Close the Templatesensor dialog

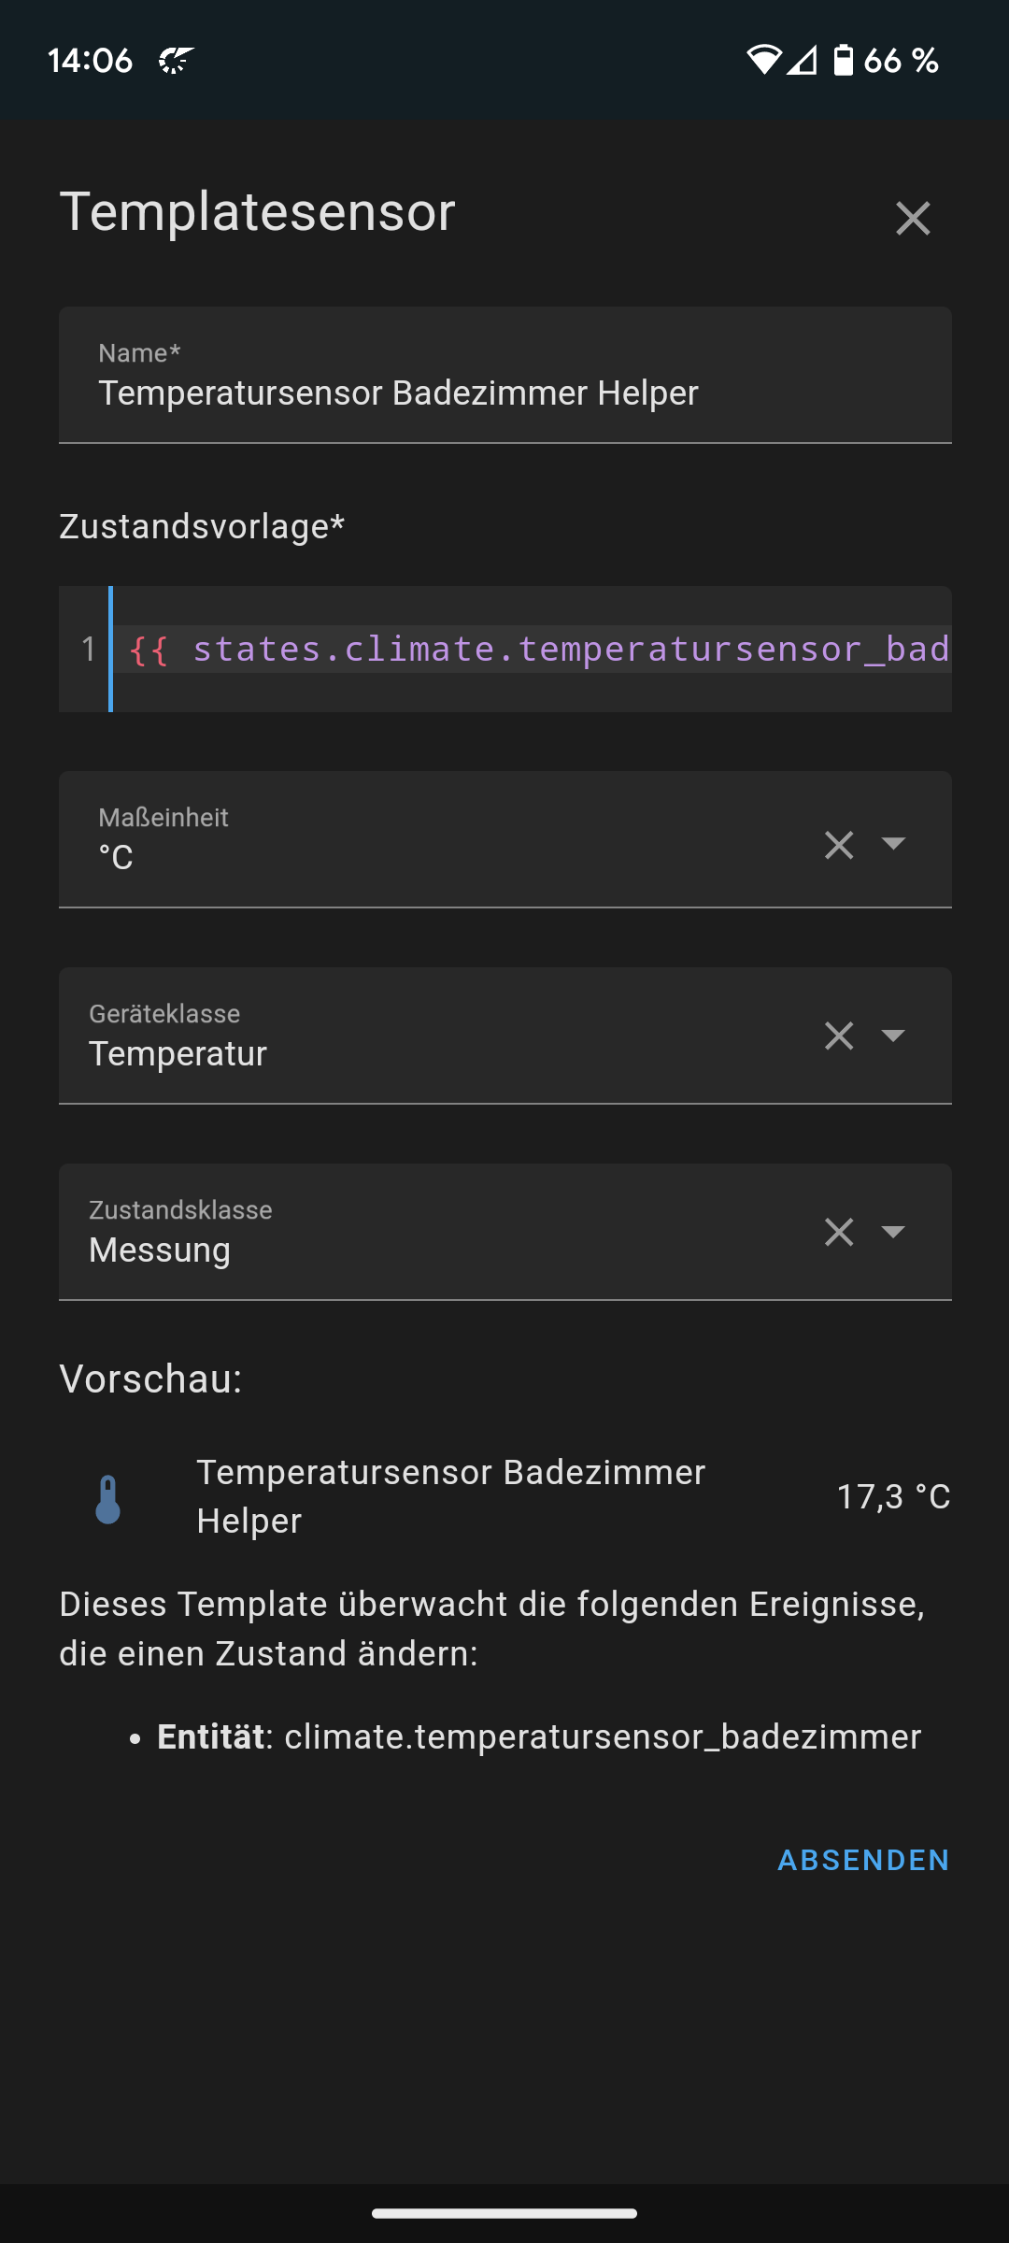(x=913, y=217)
